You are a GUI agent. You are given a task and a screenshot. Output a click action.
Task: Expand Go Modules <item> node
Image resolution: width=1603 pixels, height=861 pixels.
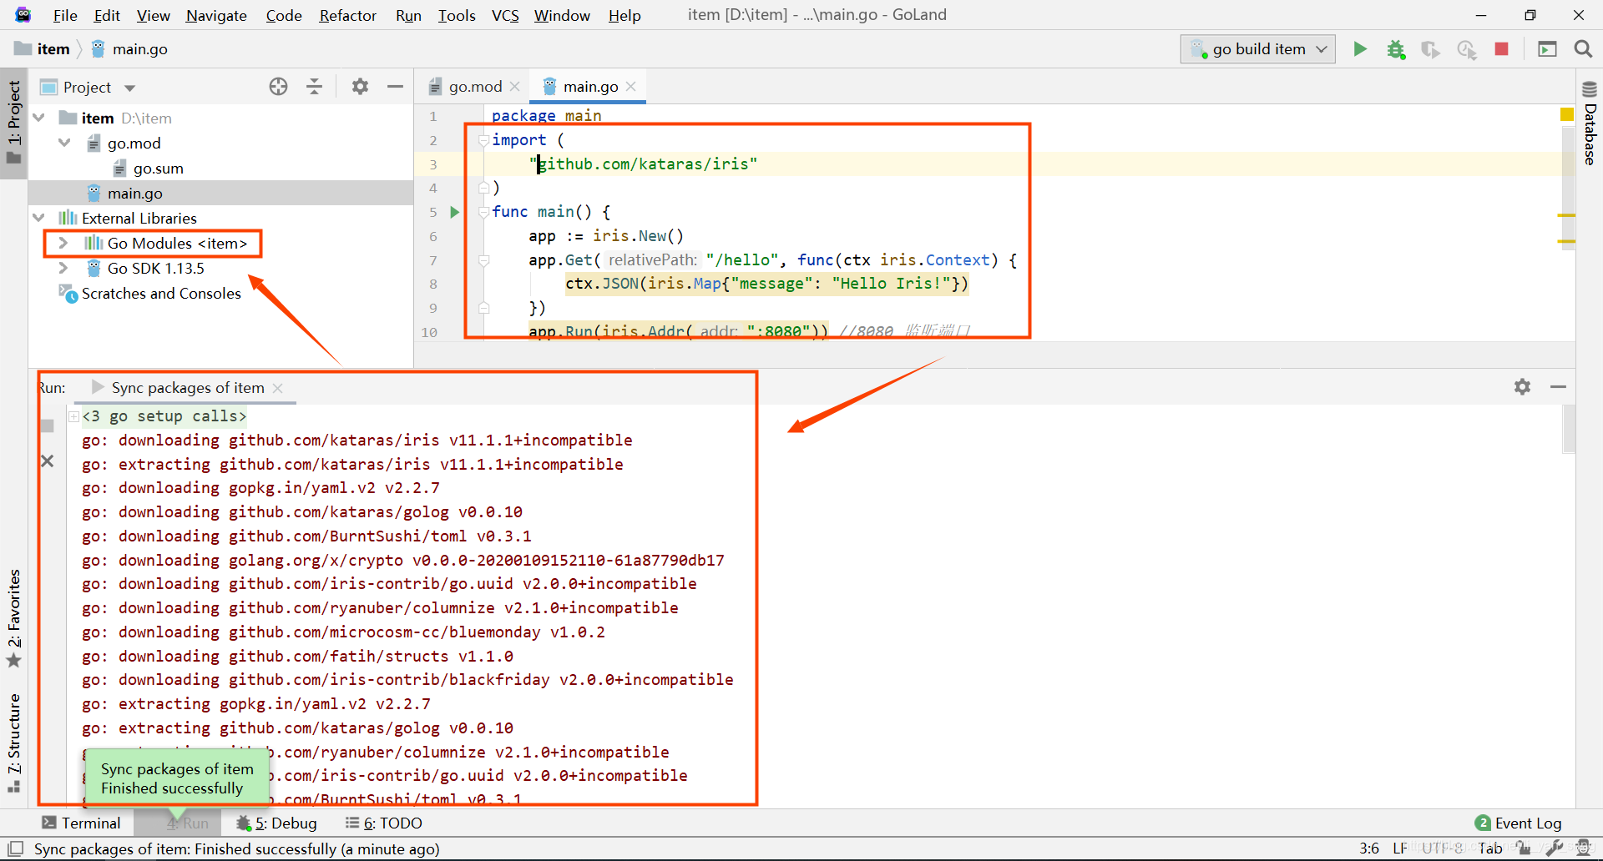pyautogui.click(x=63, y=244)
